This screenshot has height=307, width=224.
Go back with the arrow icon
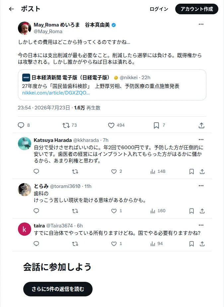[x=11, y=9]
